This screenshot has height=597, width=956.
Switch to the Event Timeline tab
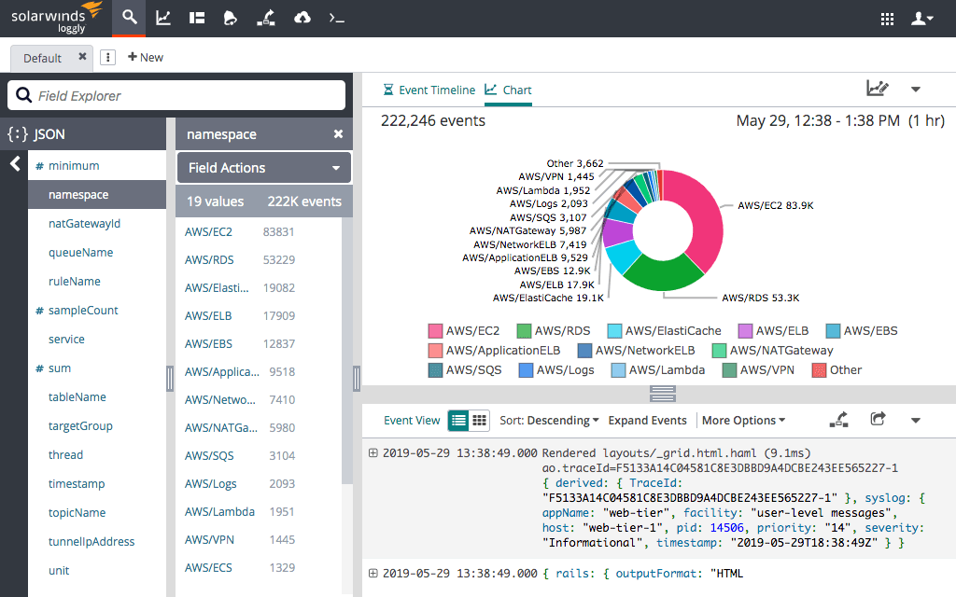click(x=429, y=90)
